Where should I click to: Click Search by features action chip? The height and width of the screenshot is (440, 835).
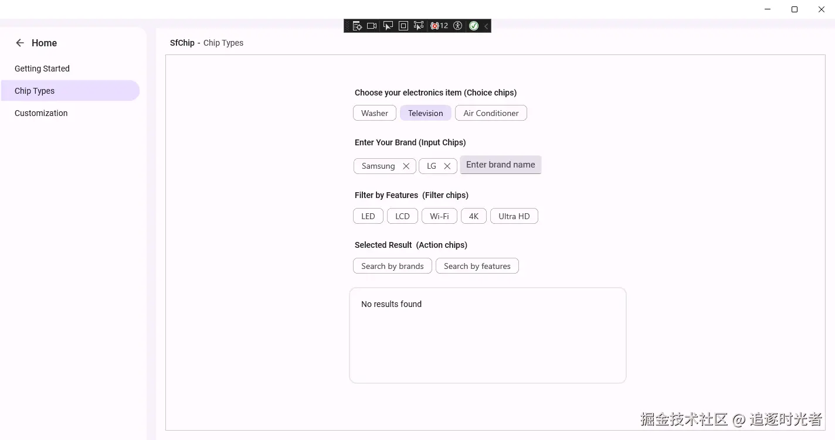click(477, 266)
